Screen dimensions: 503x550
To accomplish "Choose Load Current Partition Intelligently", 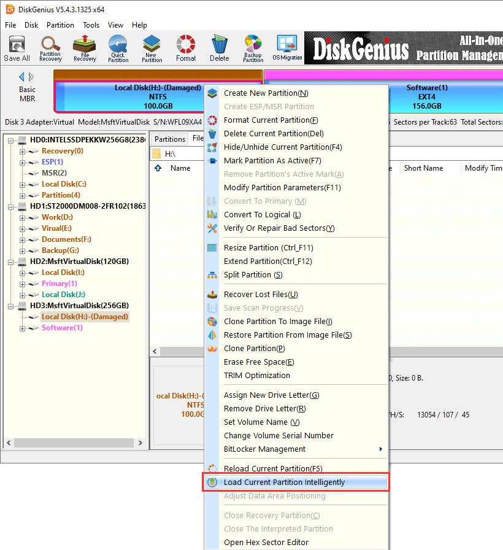I will (284, 482).
